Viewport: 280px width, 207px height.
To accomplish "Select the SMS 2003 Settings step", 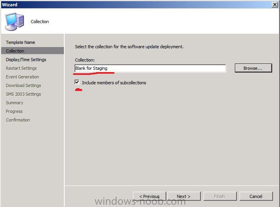I will pos(24,94).
